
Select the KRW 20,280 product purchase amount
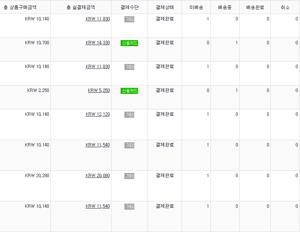pyautogui.click(x=37, y=176)
